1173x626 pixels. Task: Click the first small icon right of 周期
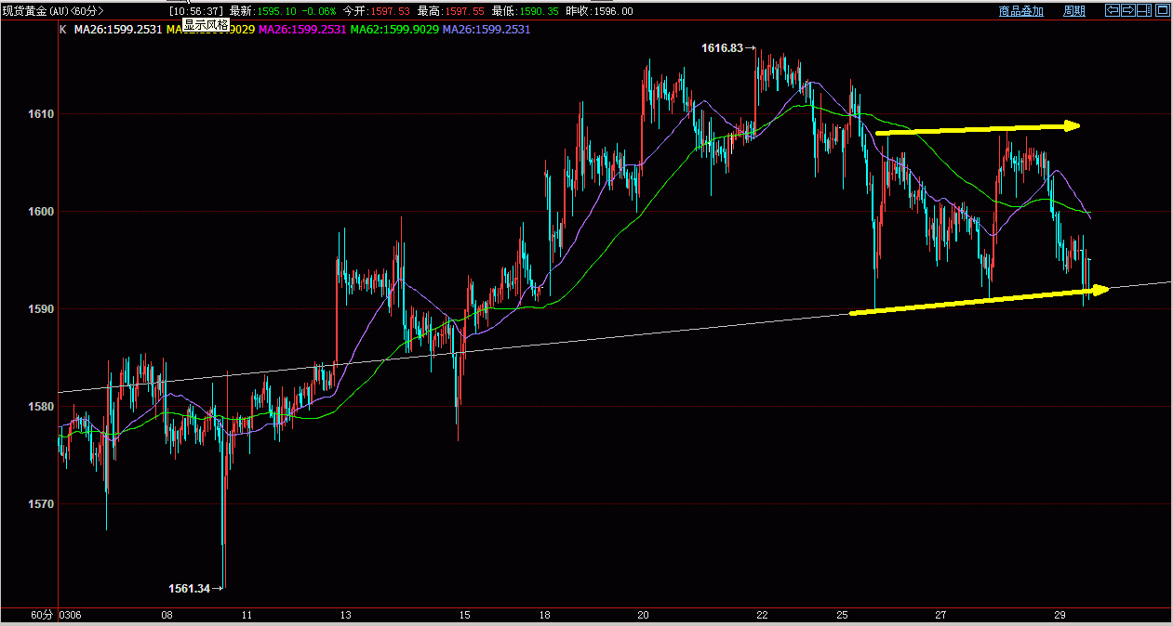pyautogui.click(x=1112, y=10)
